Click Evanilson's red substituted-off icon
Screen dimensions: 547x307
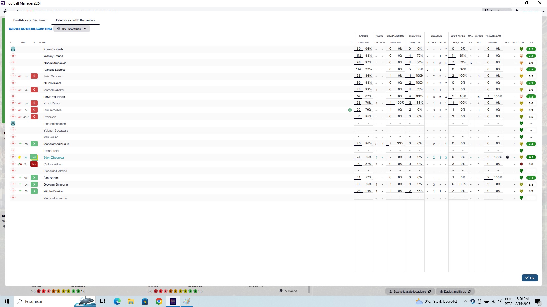(34, 117)
